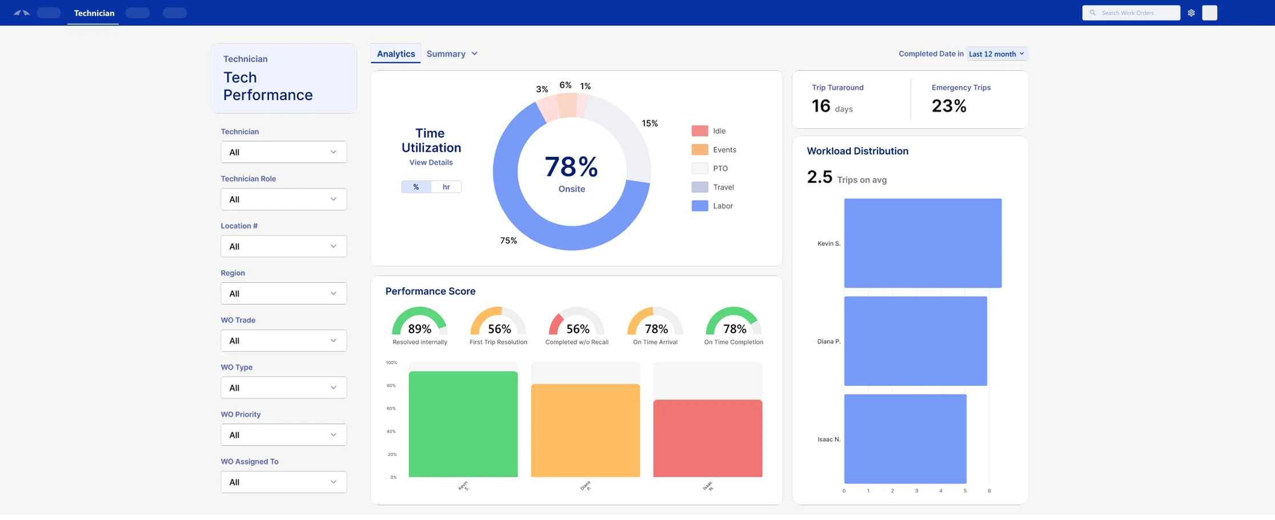The width and height of the screenshot is (1275, 520).
Task: Click the Search Work Orders field
Action: pyautogui.click(x=1131, y=13)
